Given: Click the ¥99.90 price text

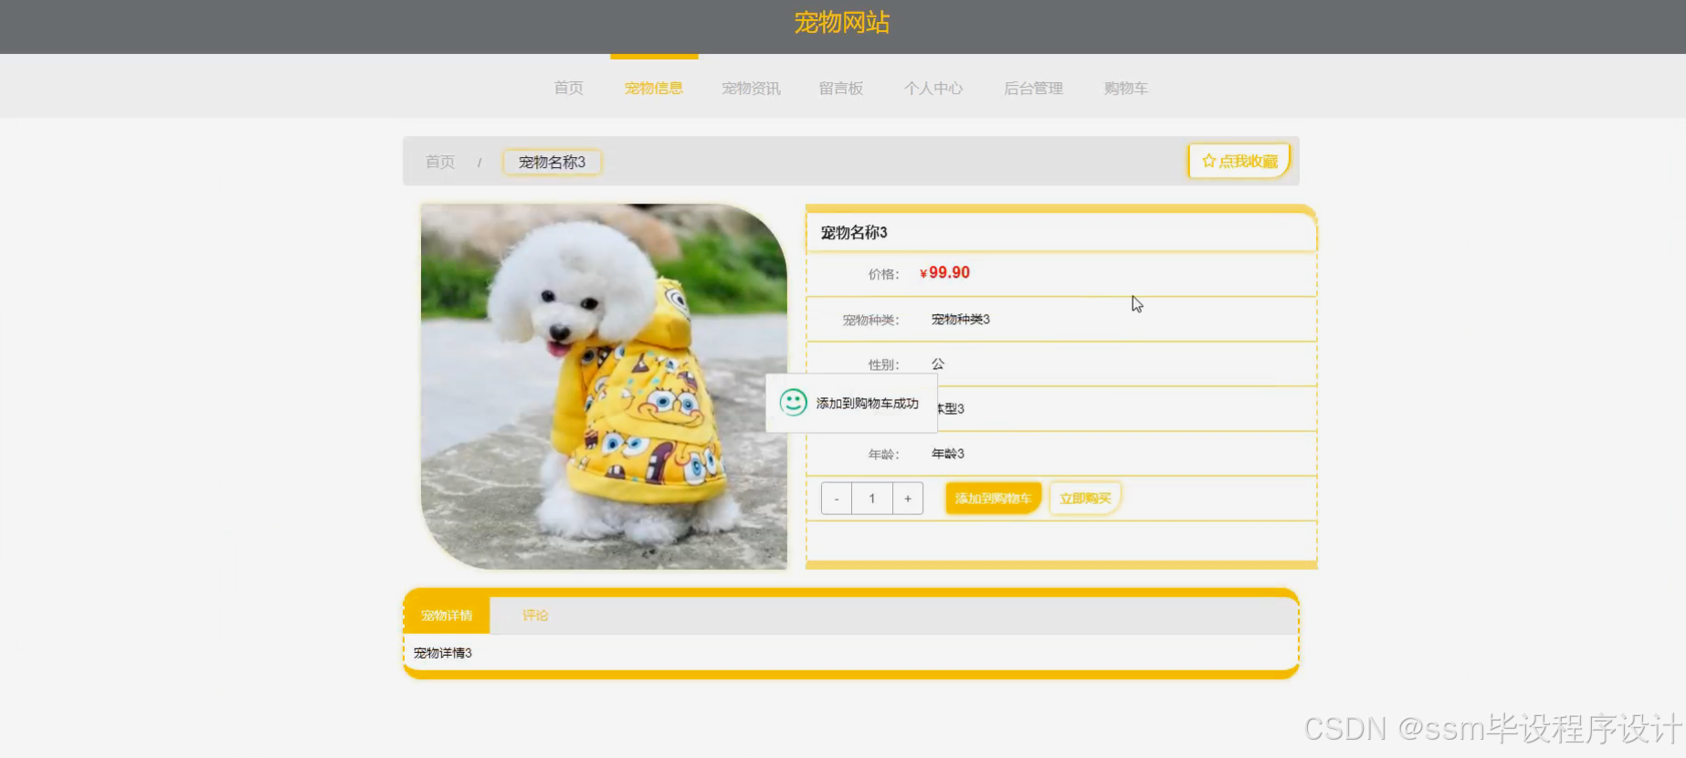Looking at the screenshot, I should tap(944, 273).
